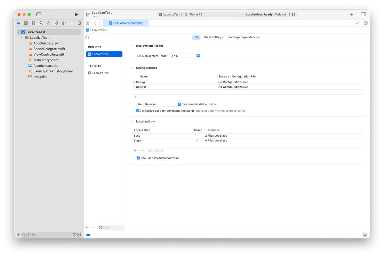Screen dimensions: 384x257
Task: Uncheck Use Base Internationalization
Action: tap(138, 158)
